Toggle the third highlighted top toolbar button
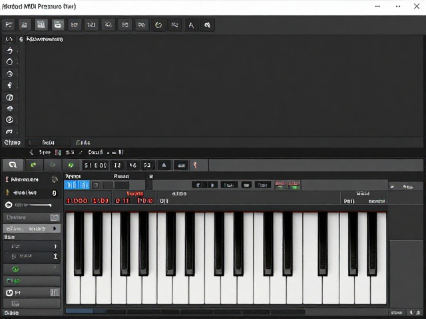Image resolution: width=426 pixels, height=319 pixels. pyautogui.click(x=41, y=25)
